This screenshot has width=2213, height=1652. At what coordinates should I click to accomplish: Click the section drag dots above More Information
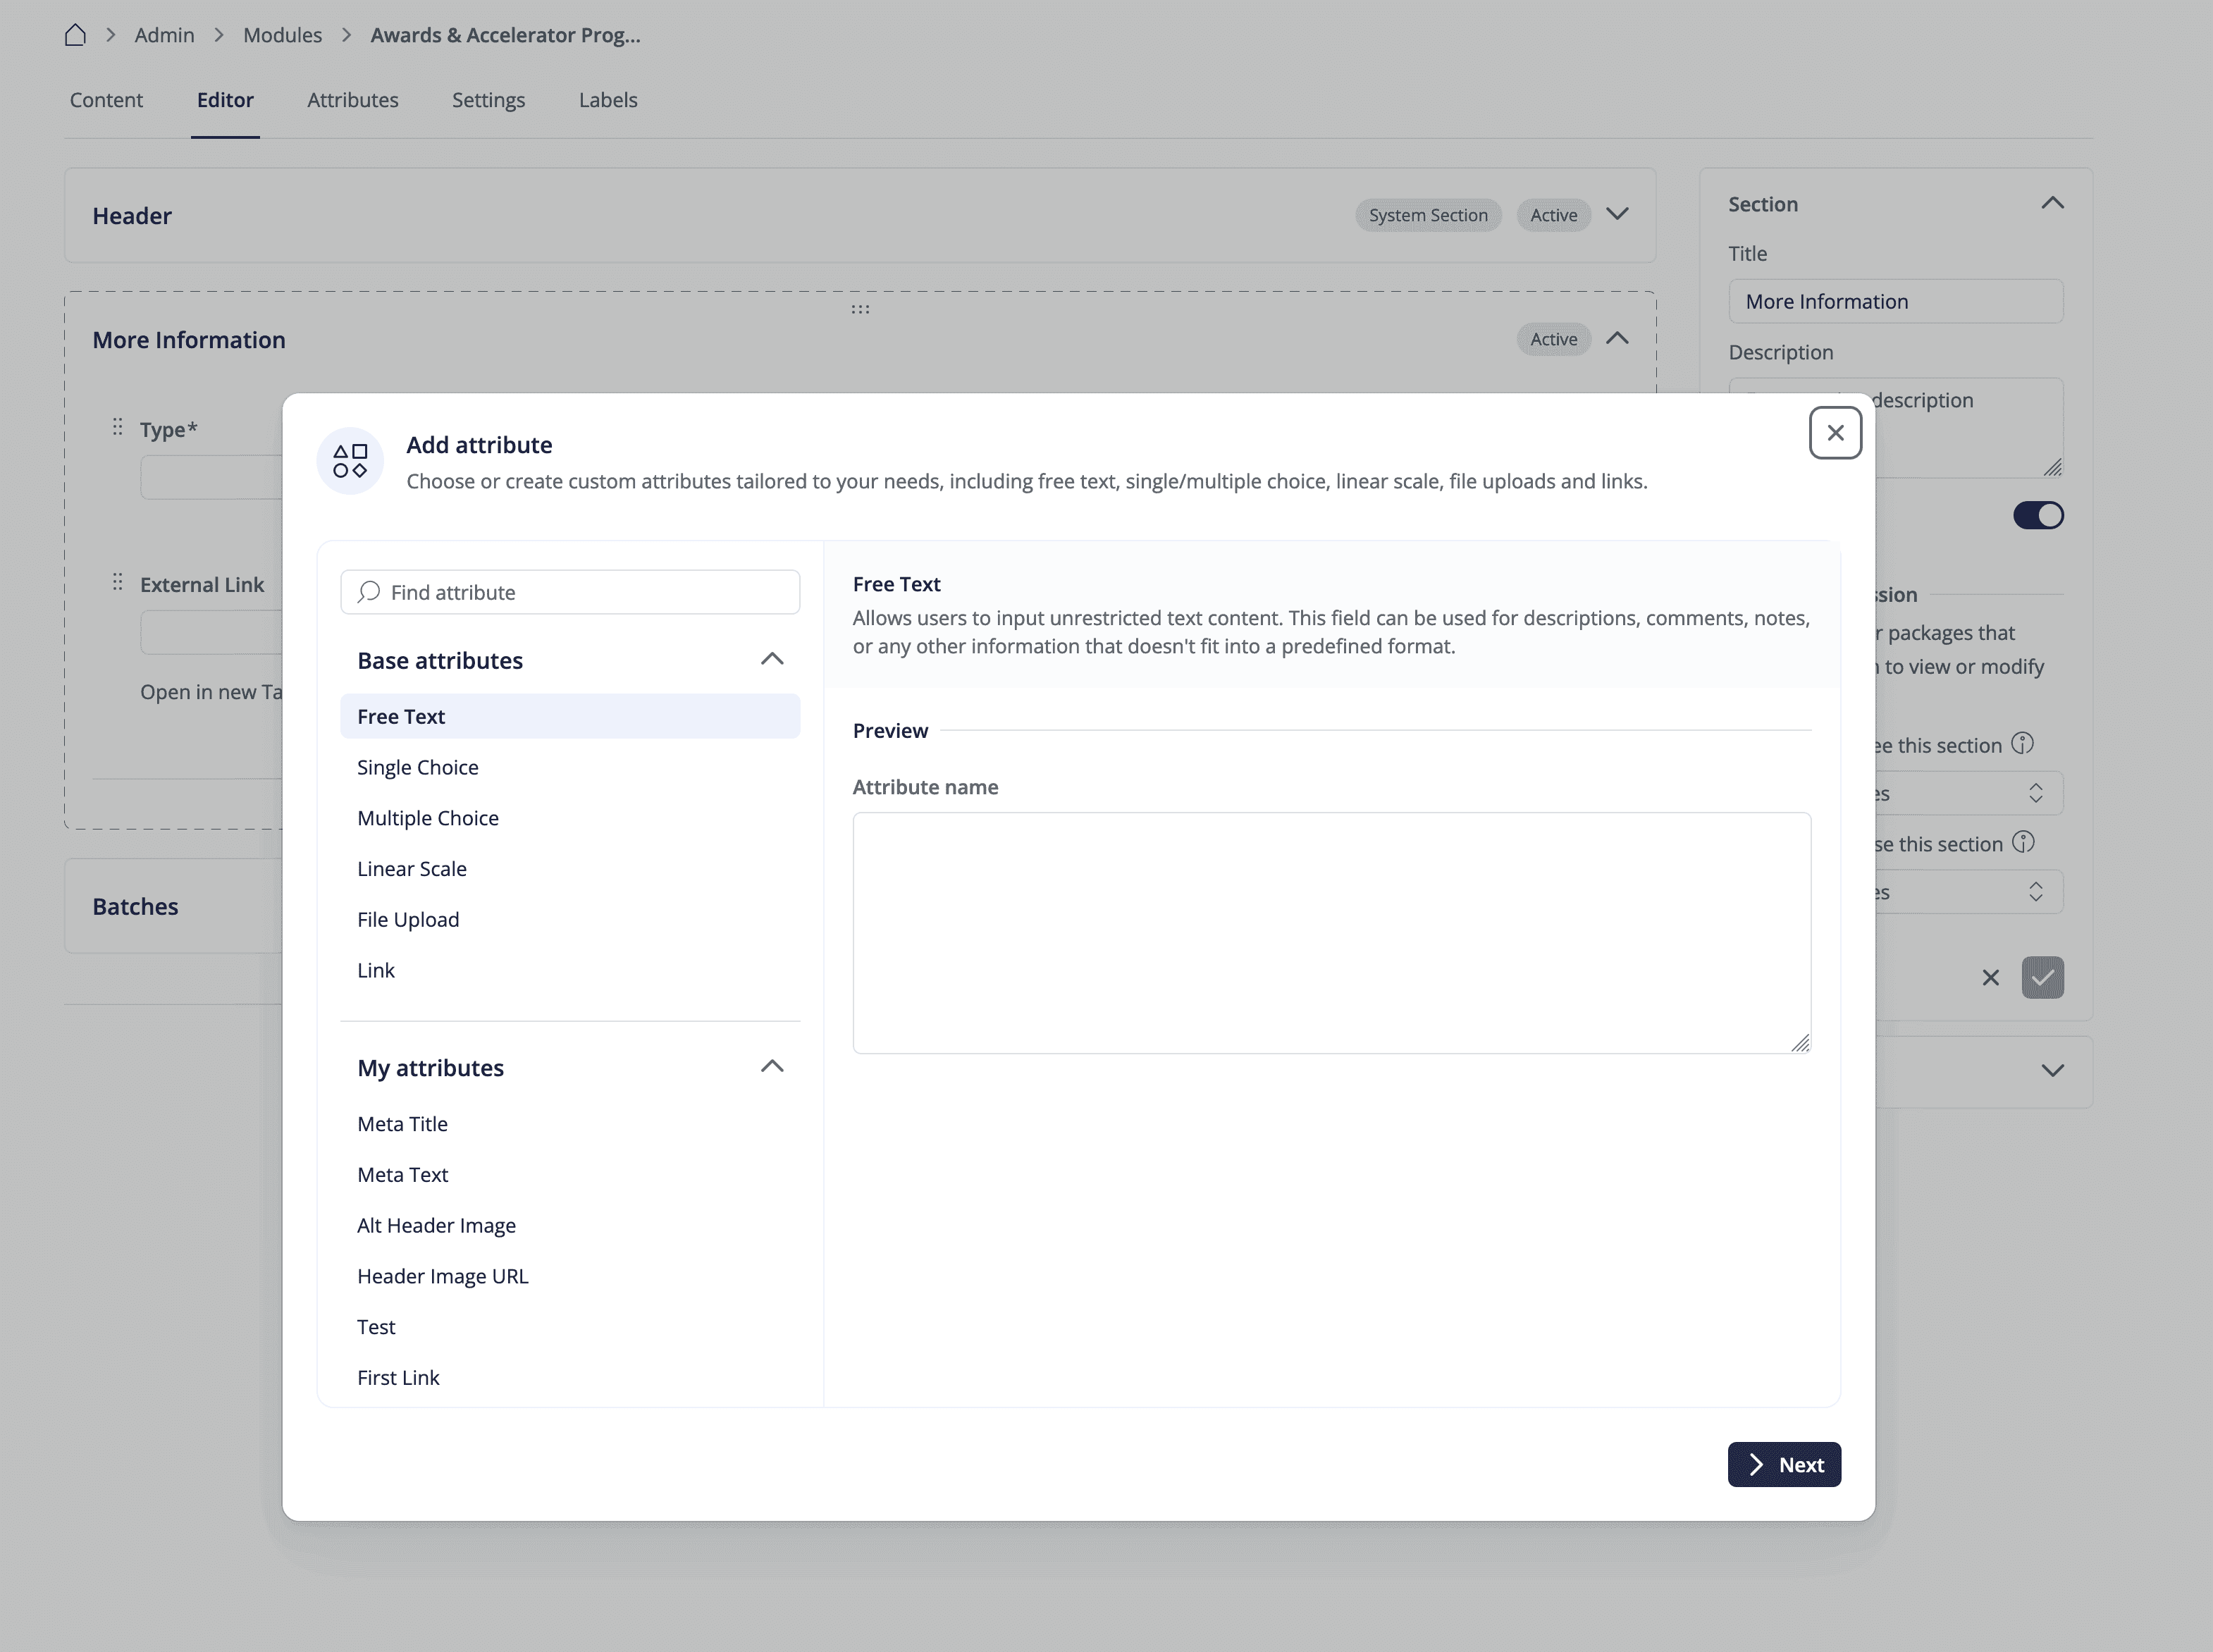click(860, 309)
